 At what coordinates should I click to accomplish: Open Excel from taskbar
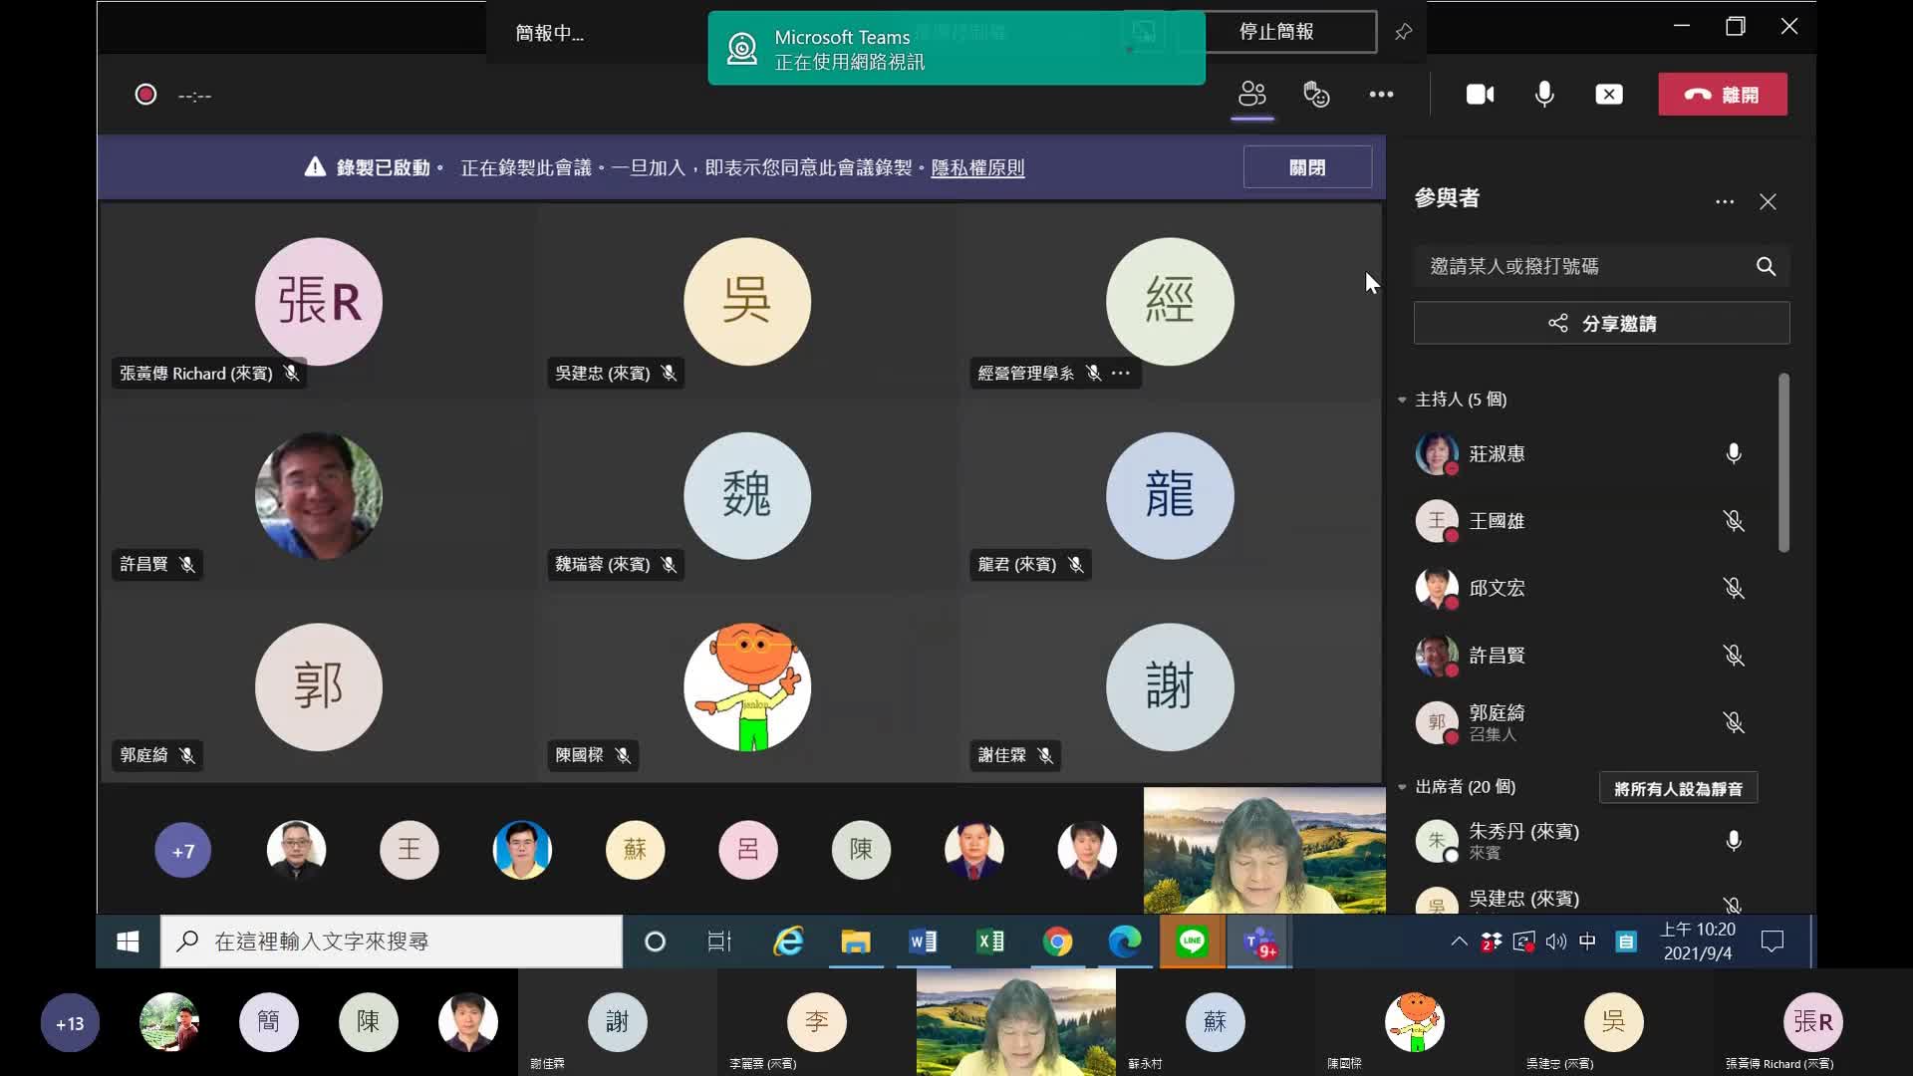coord(990,941)
